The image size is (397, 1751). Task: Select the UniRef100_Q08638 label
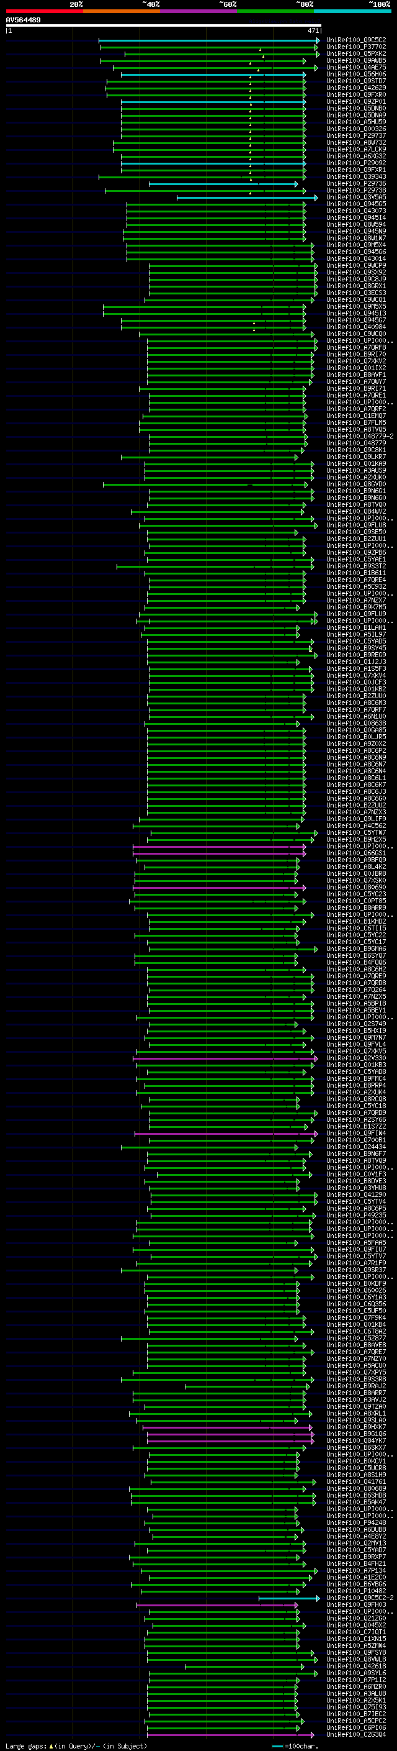(x=356, y=723)
